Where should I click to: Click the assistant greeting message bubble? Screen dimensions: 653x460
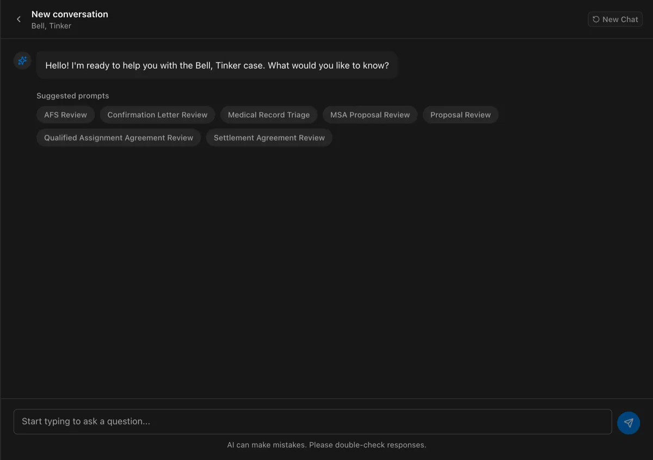(x=217, y=65)
